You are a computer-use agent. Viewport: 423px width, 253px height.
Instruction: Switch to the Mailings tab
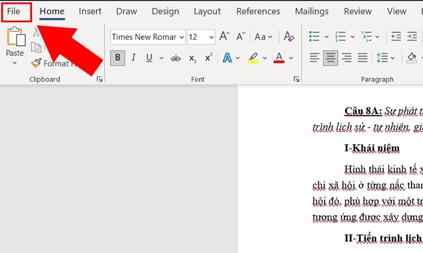[x=312, y=11]
